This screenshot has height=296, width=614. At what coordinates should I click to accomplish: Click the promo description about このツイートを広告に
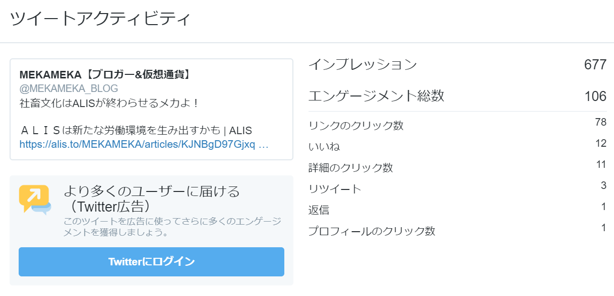(x=172, y=227)
